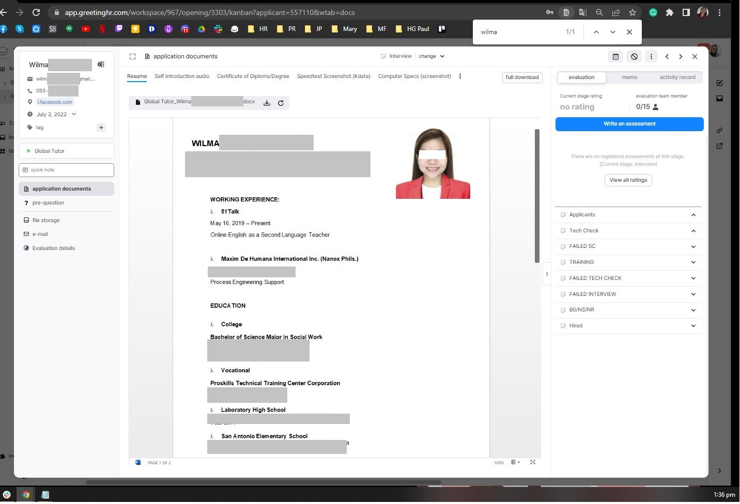Open the vertical three-dot options menu in header
The height and width of the screenshot is (504, 740).
pos(651,57)
